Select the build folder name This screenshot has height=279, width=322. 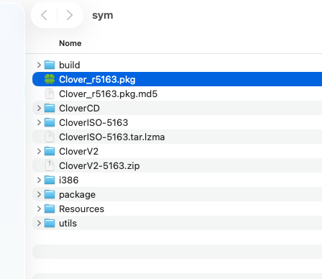point(70,65)
